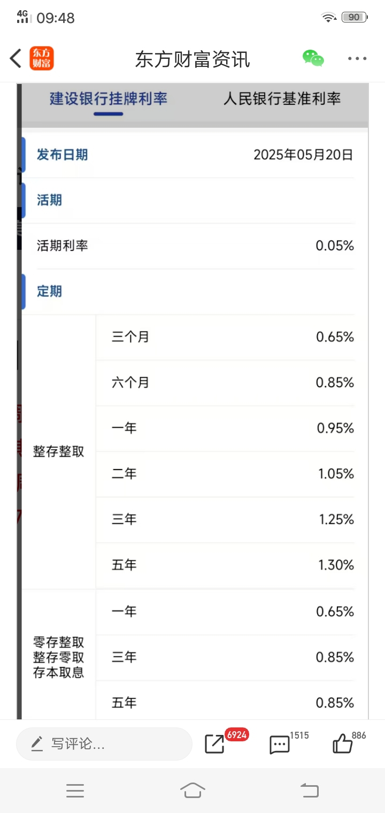Tap the back arrow icon
The image size is (385, 813).
point(16,58)
